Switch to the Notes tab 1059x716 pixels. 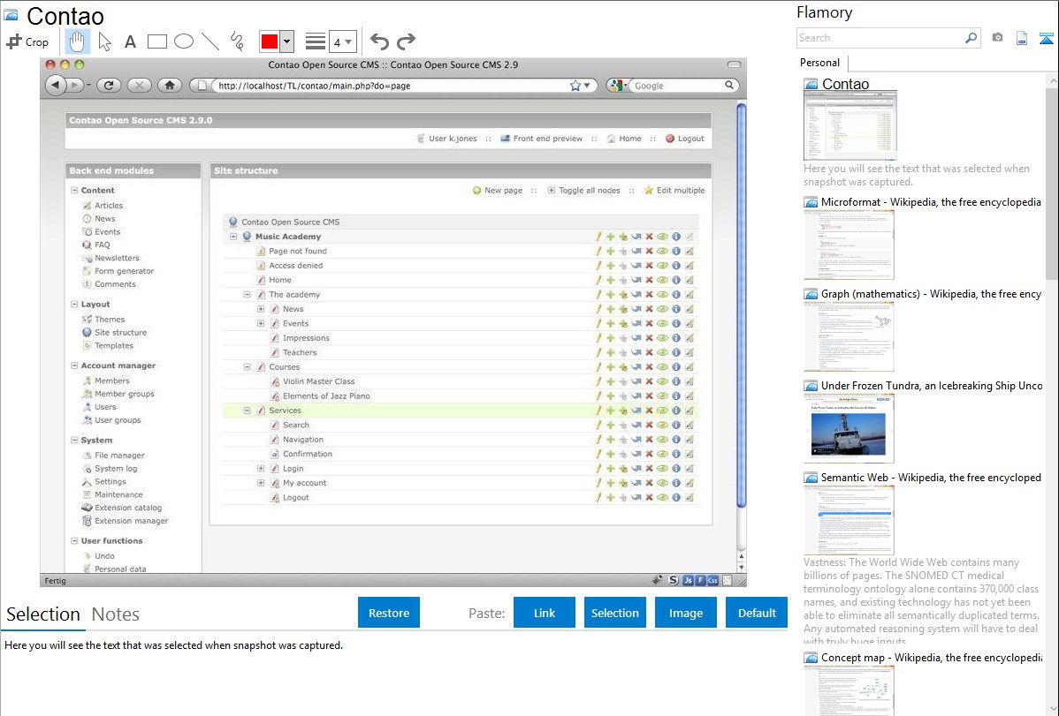(x=115, y=614)
